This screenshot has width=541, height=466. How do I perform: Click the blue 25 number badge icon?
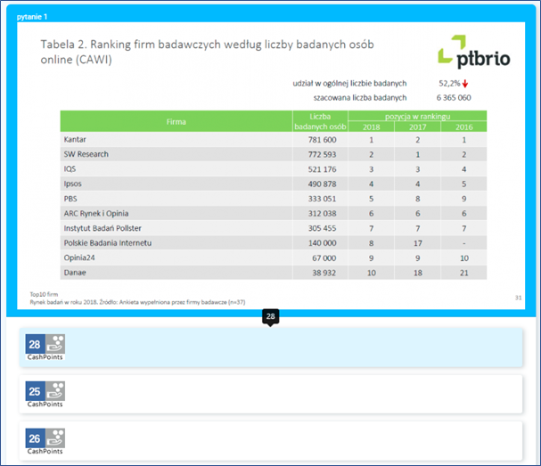coord(34,391)
